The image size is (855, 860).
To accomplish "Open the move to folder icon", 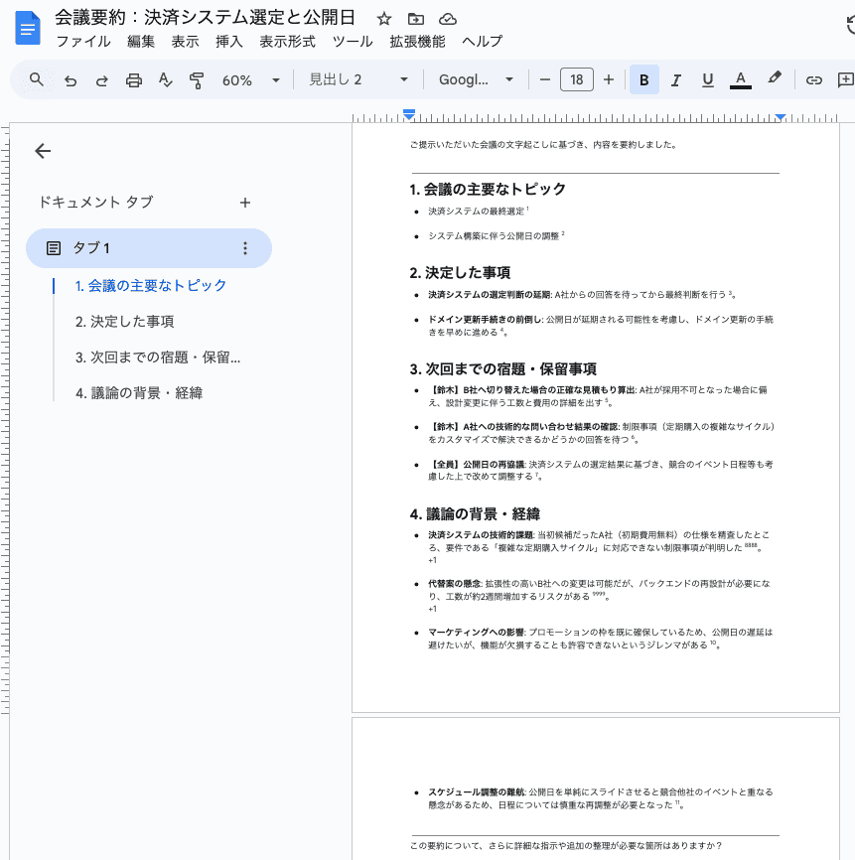I will (416, 19).
